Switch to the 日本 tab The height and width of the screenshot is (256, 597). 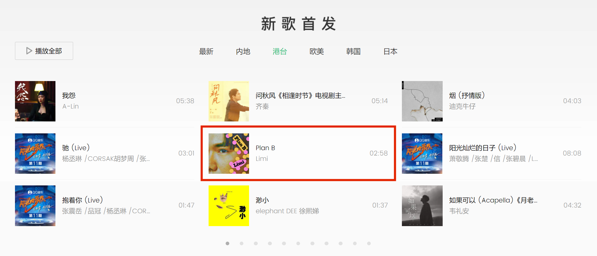tap(391, 51)
